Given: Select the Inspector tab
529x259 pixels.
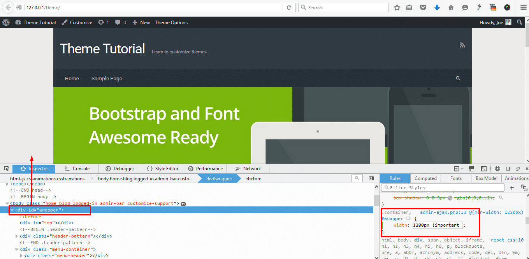Looking at the screenshot, I should coord(34,169).
